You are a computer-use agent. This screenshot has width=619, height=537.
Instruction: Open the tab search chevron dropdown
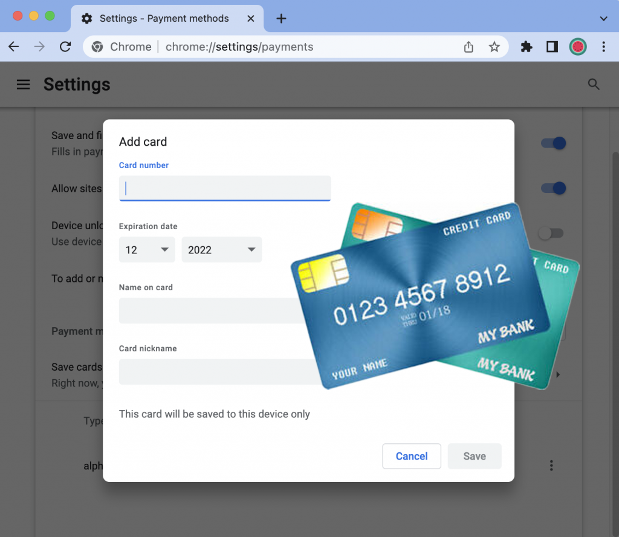[x=603, y=18]
